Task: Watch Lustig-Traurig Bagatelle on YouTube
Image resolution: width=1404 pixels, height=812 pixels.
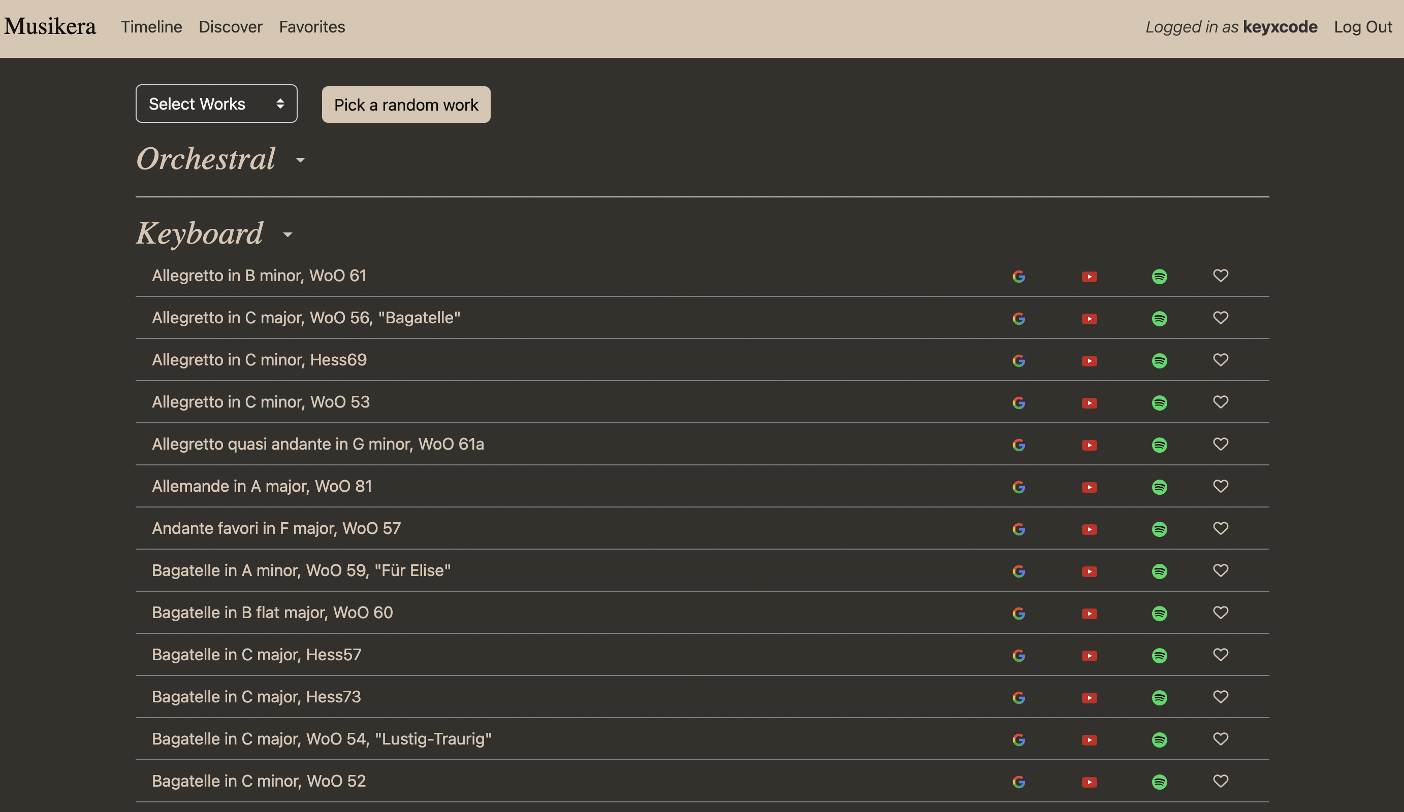Action: 1089,740
